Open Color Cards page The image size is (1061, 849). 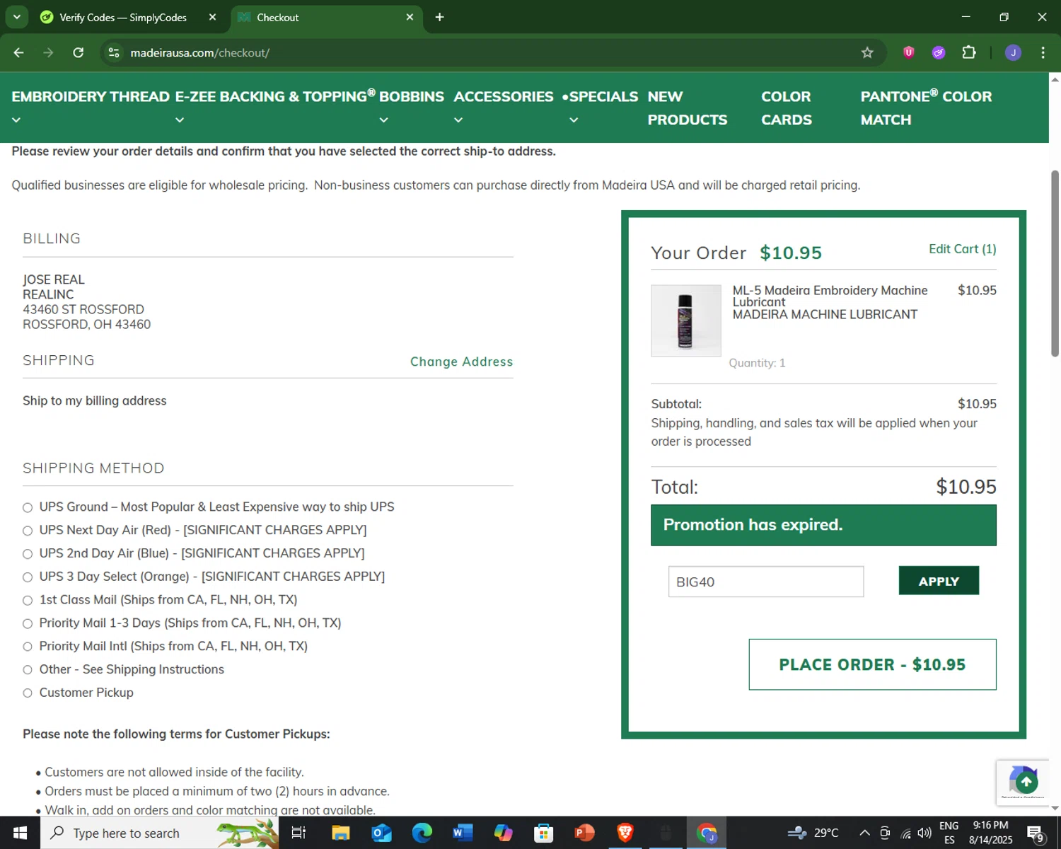pos(787,108)
